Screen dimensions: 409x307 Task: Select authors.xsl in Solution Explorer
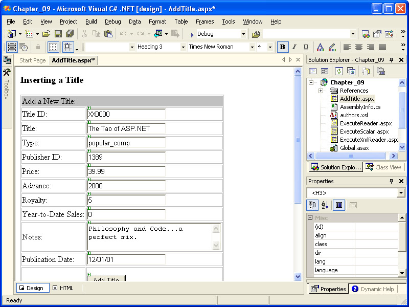pyautogui.click(x=353, y=115)
